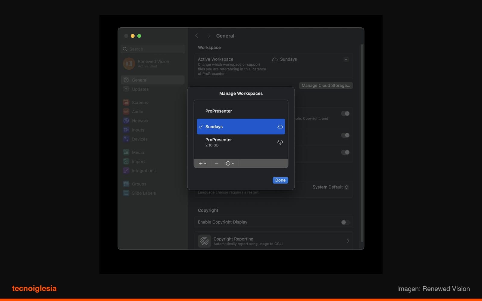Click the Groups sidebar icon

126,184
